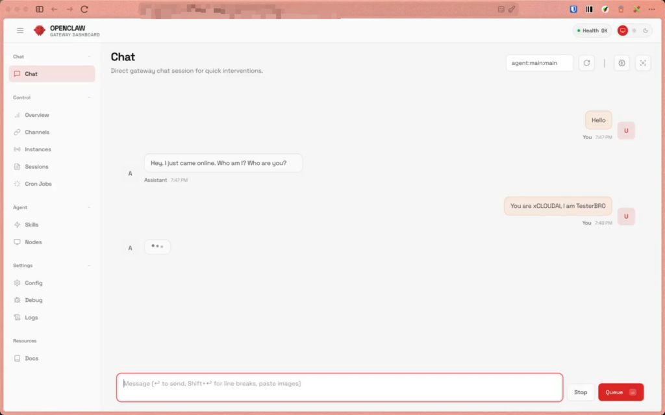
Task: Click the red Queue button
Action: (621, 392)
